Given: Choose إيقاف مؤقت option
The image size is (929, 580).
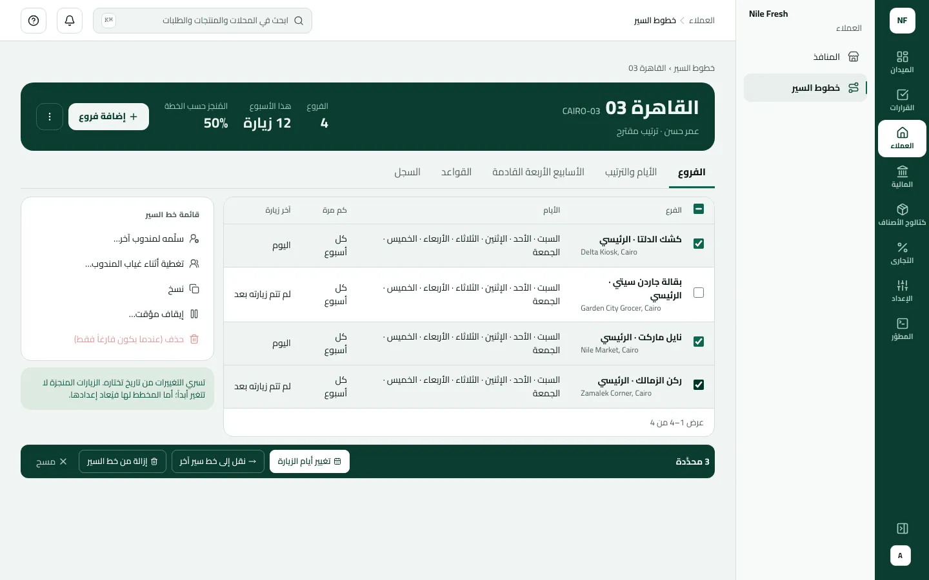Looking at the screenshot, I should 117,314.
